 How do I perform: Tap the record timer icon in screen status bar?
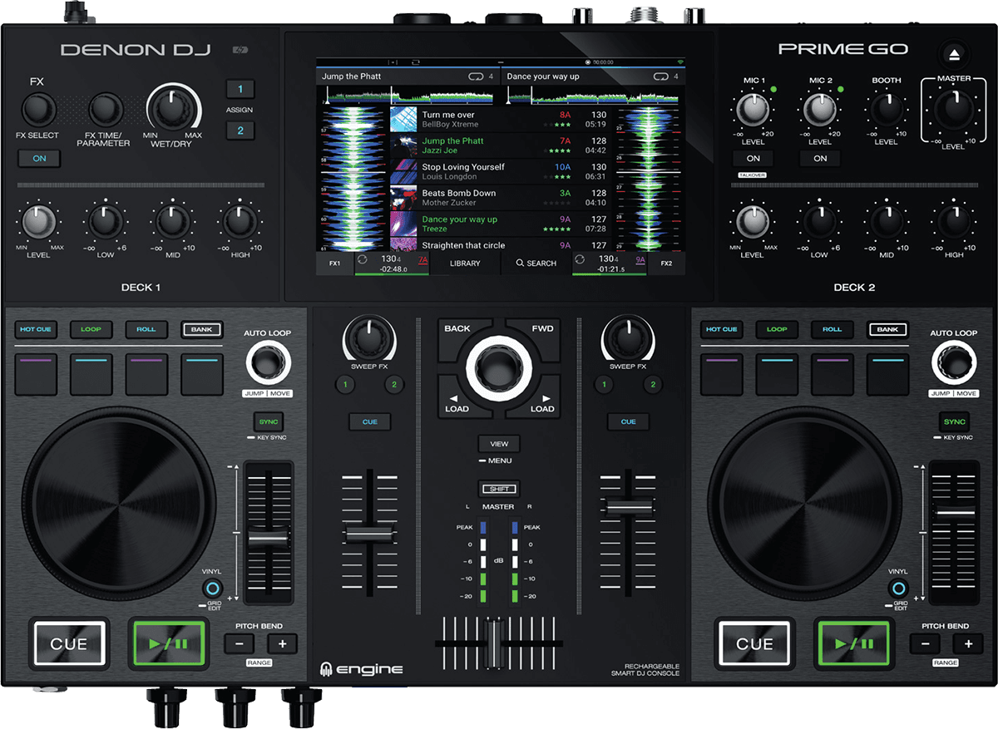pos(588,62)
